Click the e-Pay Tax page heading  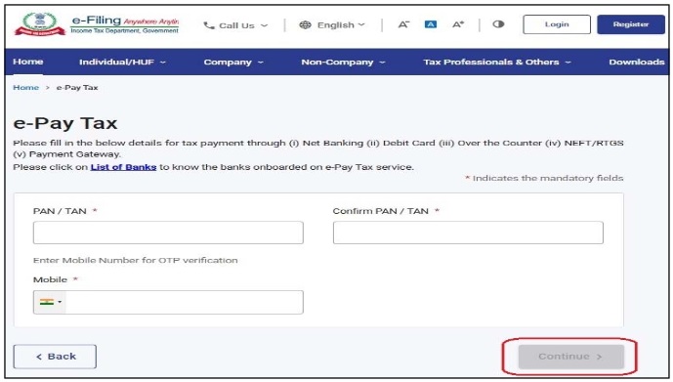pyautogui.click(x=65, y=124)
